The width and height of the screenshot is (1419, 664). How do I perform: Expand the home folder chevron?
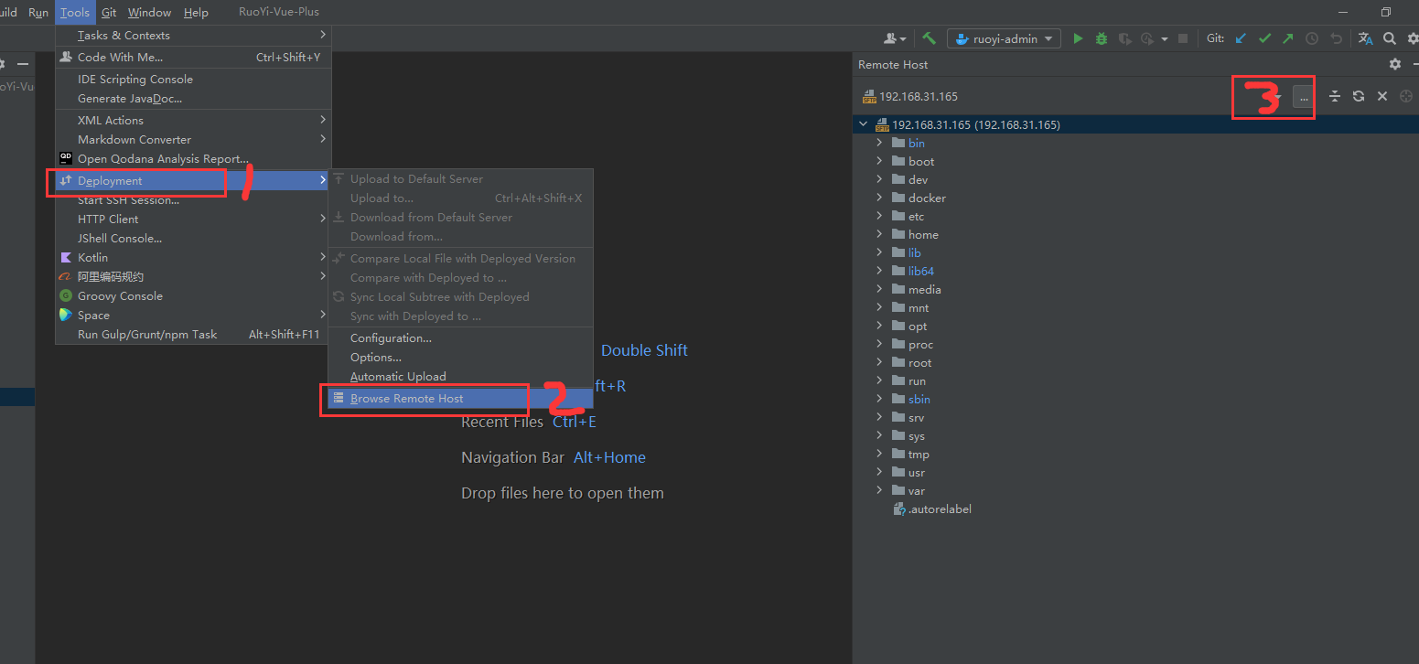(x=880, y=234)
